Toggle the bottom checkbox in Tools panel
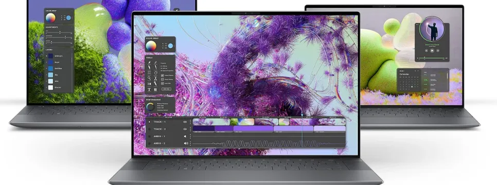Screen dimensions: 497x185 pyautogui.click(x=162, y=83)
